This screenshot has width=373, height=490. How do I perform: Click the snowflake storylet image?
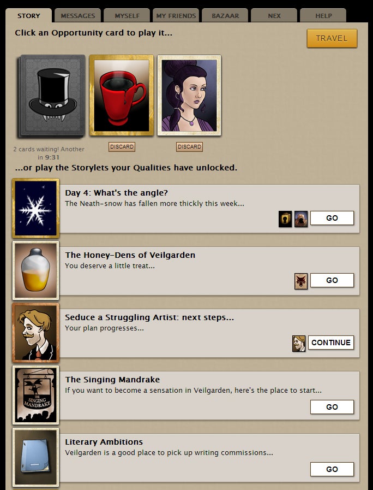pyautogui.click(x=35, y=208)
